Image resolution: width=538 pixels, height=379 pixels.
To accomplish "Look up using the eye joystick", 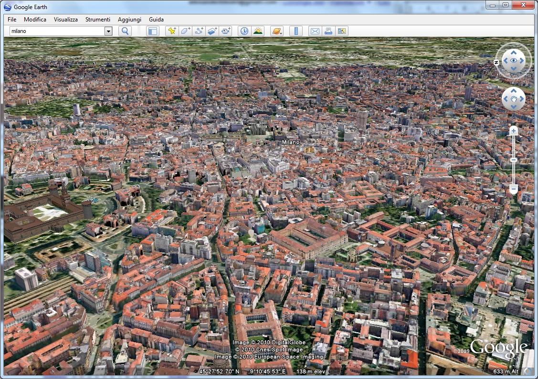I will tap(513, 53).
